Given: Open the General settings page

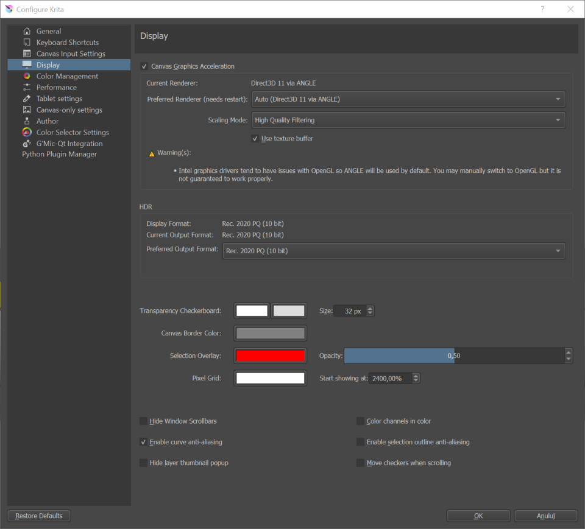Looking at the screenshot, I should 49,30.
